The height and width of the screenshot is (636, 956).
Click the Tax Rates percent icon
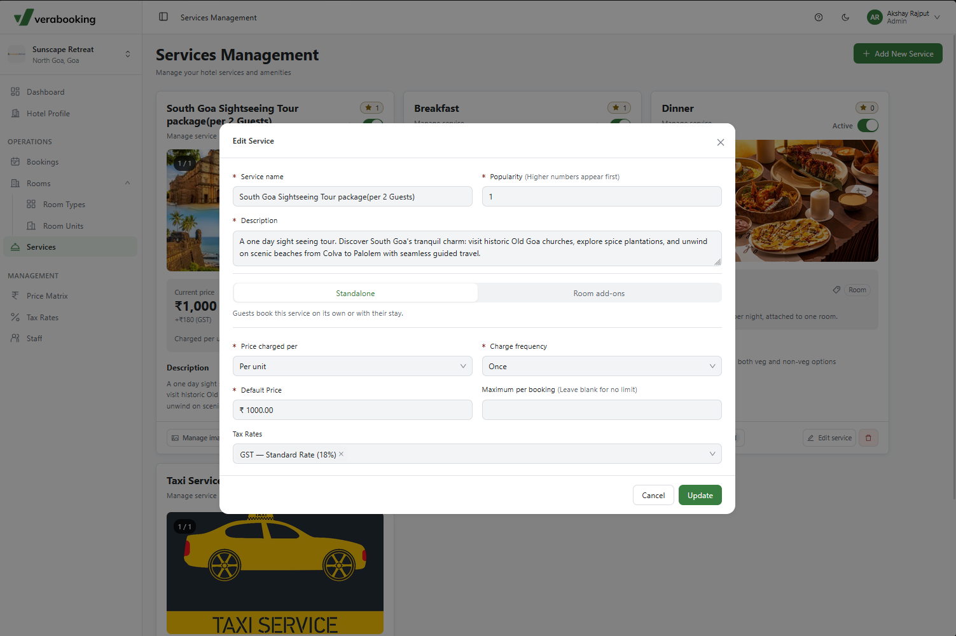click(x=15, y=318)
